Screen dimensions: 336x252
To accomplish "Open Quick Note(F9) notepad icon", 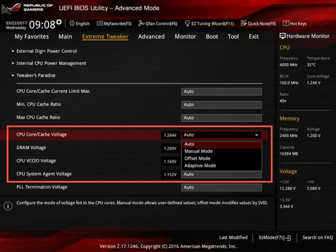I will (243, 23).
